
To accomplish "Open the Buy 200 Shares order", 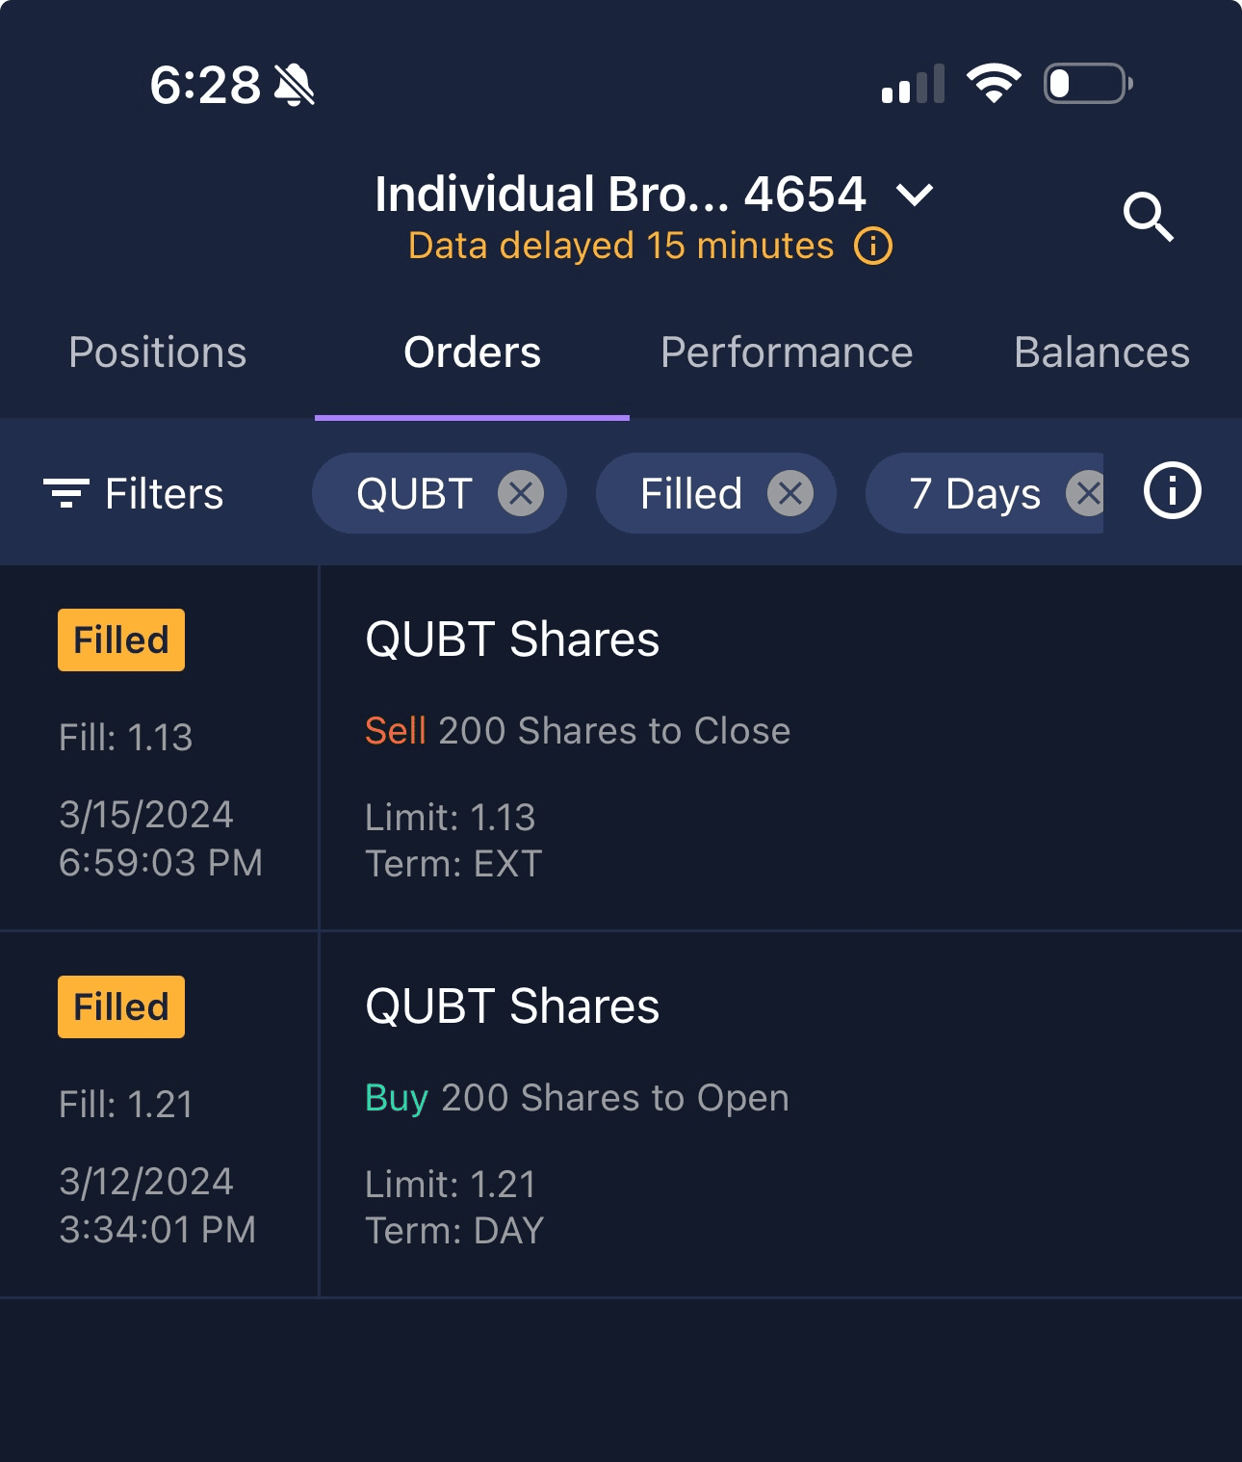I will 577,1098.
